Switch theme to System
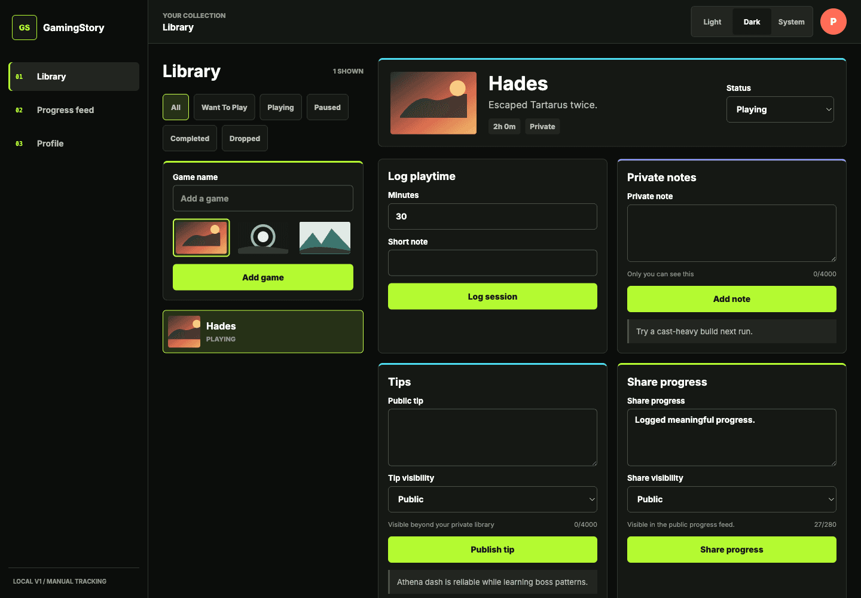This screenshot has height=598, width=861. pyautogui.click(x=791, y=22)
